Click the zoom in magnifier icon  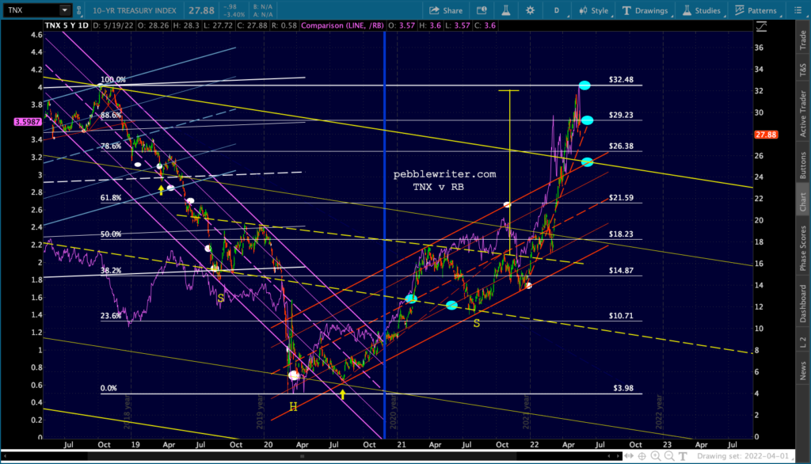click(656, 456)
